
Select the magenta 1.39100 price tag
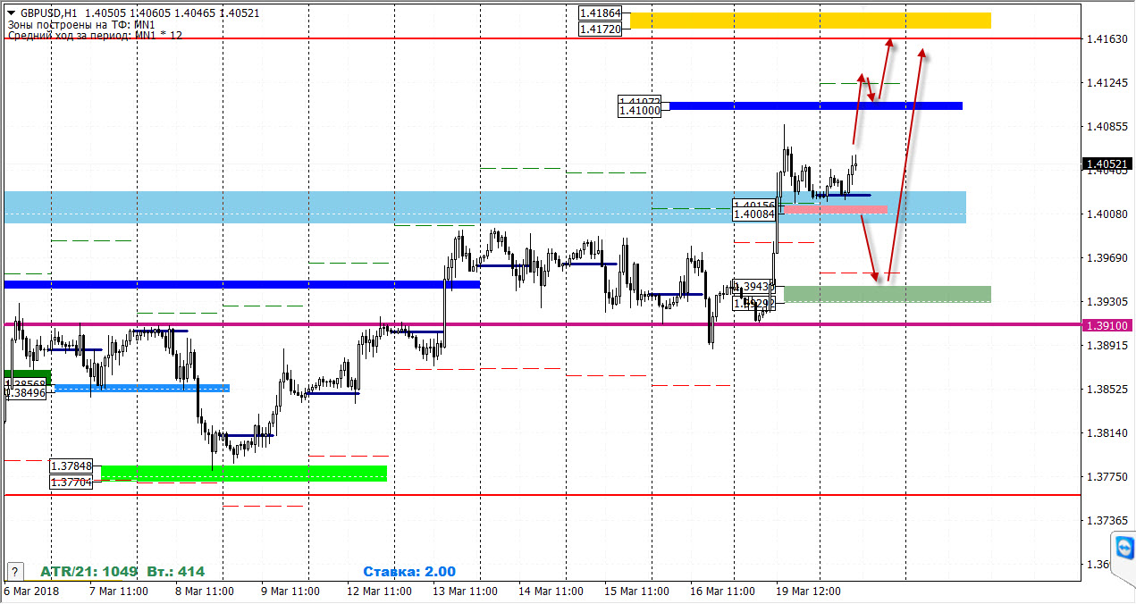[x=1108, y=325]
